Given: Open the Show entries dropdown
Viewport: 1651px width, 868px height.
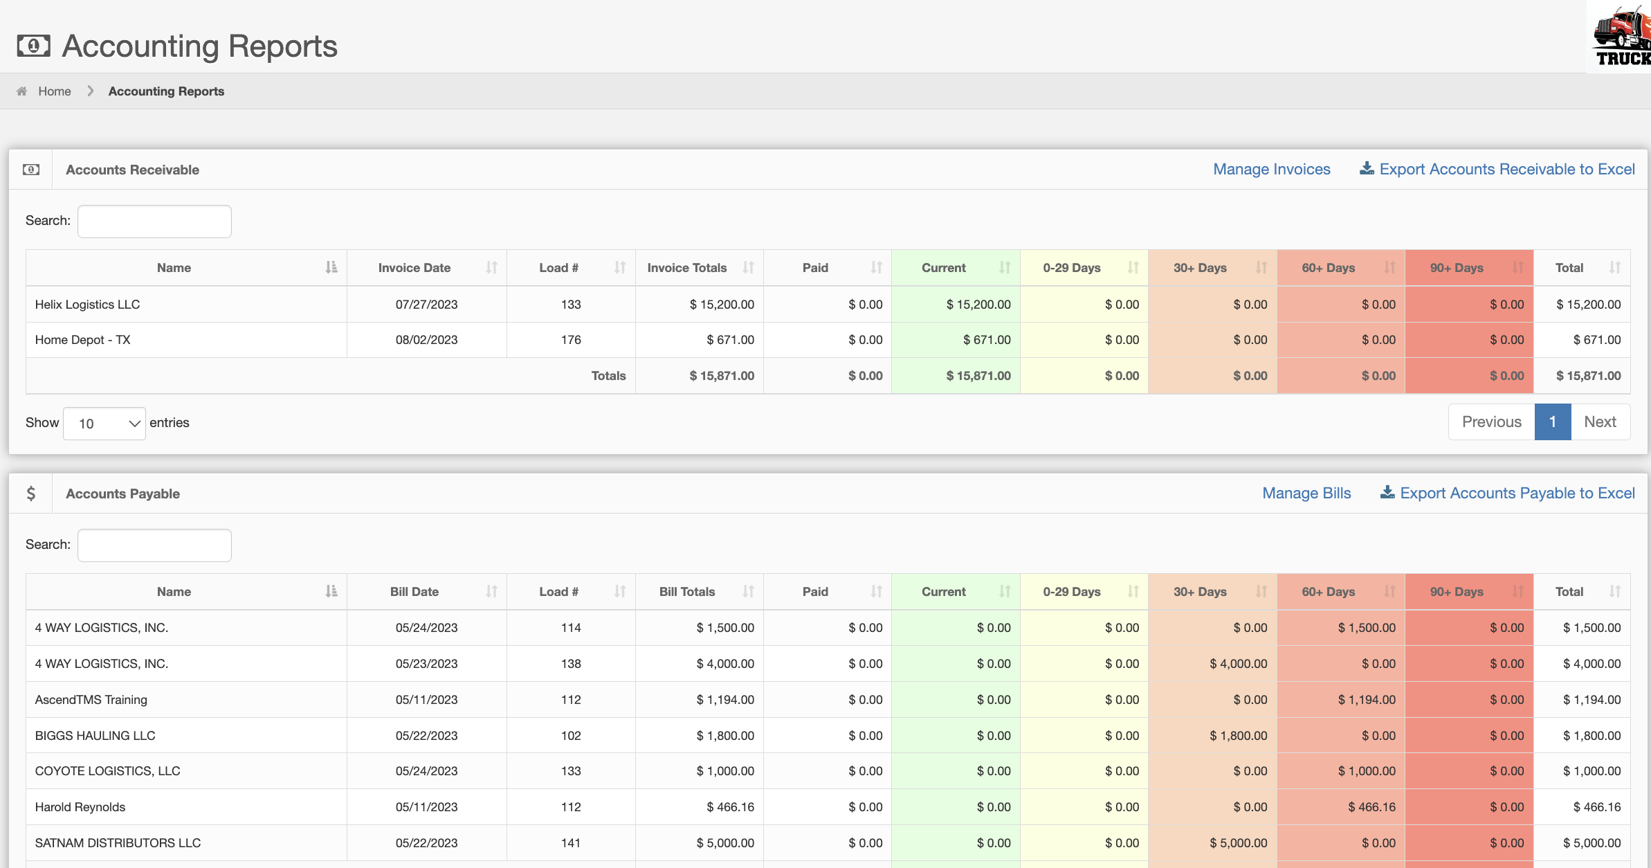Looking at the screenshot, I should point(104,424).
